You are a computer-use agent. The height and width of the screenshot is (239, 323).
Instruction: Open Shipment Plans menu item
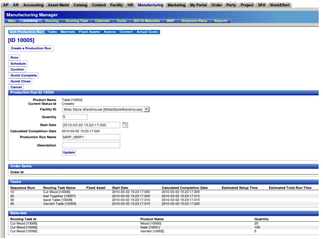click(x=194, y=21)
